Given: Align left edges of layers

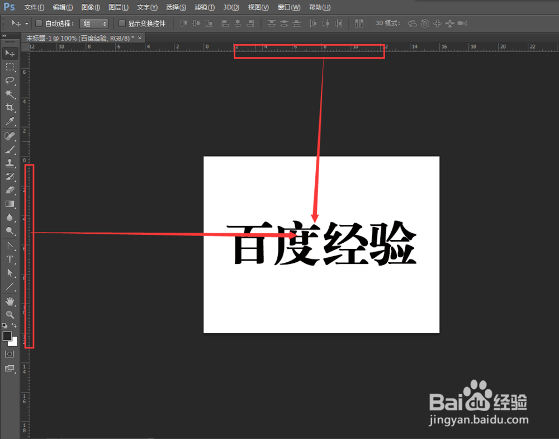Looking at the screenshot, I should coord(225,23).
